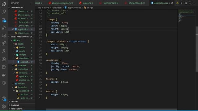Screen dimensions: 198x111
Task: Click Explorer more actions ellipsis
Action: click(x=31, y=3)
